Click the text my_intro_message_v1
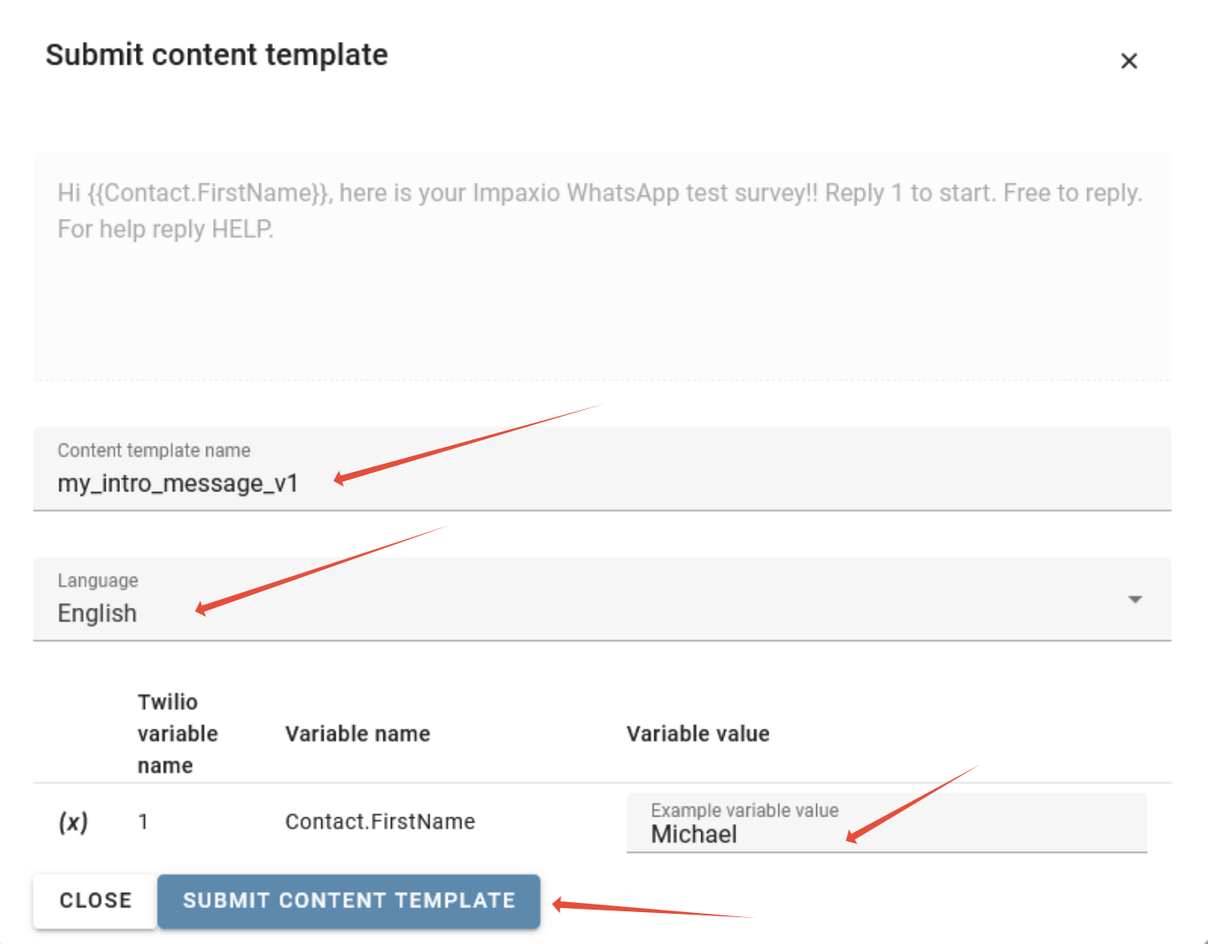This screenshot has width=1208, height=944. (x=178, y=484)
